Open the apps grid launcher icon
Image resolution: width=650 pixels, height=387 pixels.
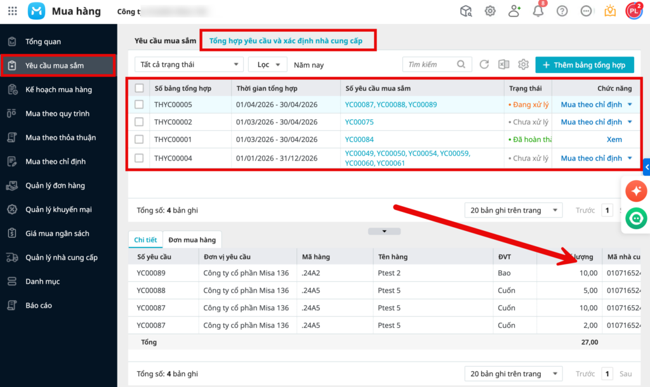point(12,11)
